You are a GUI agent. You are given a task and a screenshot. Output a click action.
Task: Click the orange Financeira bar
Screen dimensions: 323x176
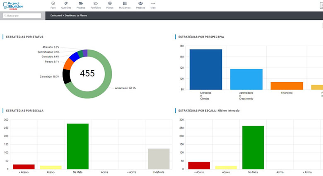287,86
